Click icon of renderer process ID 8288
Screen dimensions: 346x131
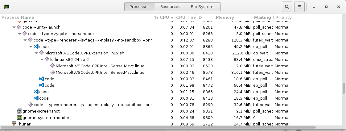(x=31, y=40)
